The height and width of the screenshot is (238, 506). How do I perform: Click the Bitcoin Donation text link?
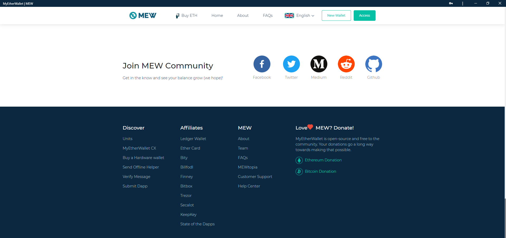[320, 171]
